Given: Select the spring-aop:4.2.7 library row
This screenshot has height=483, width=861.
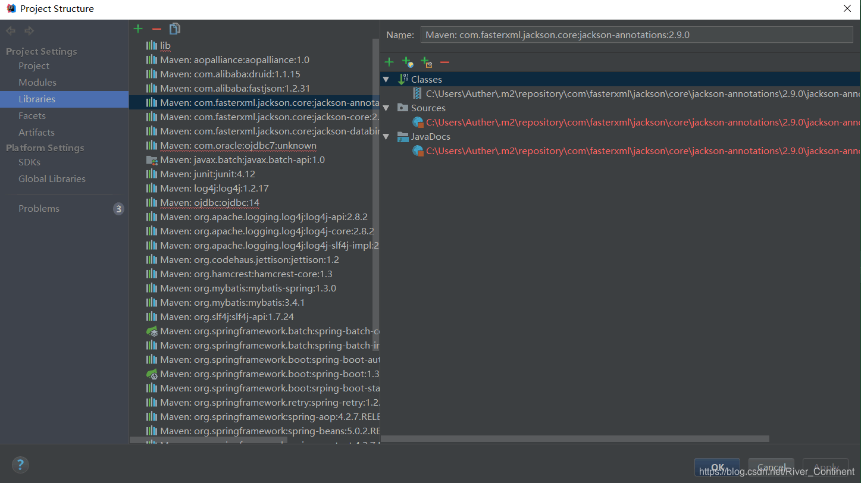Looking at the screenshot, I should click(255, 416).
